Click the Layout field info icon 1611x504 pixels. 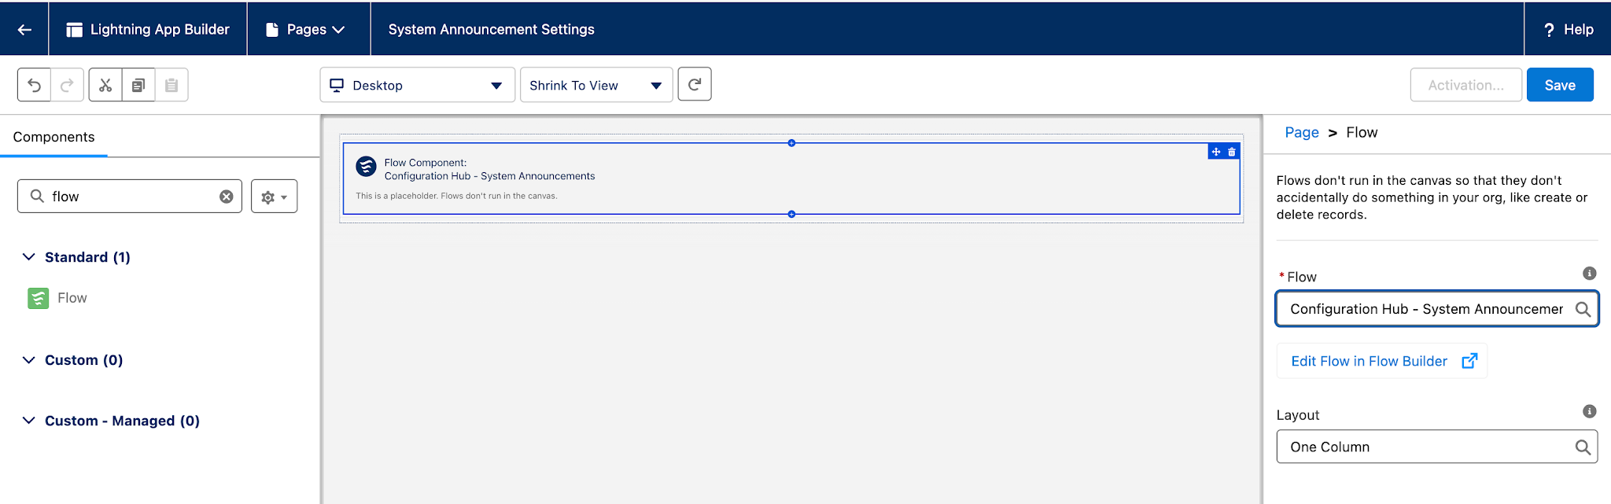coord(1589,411)
